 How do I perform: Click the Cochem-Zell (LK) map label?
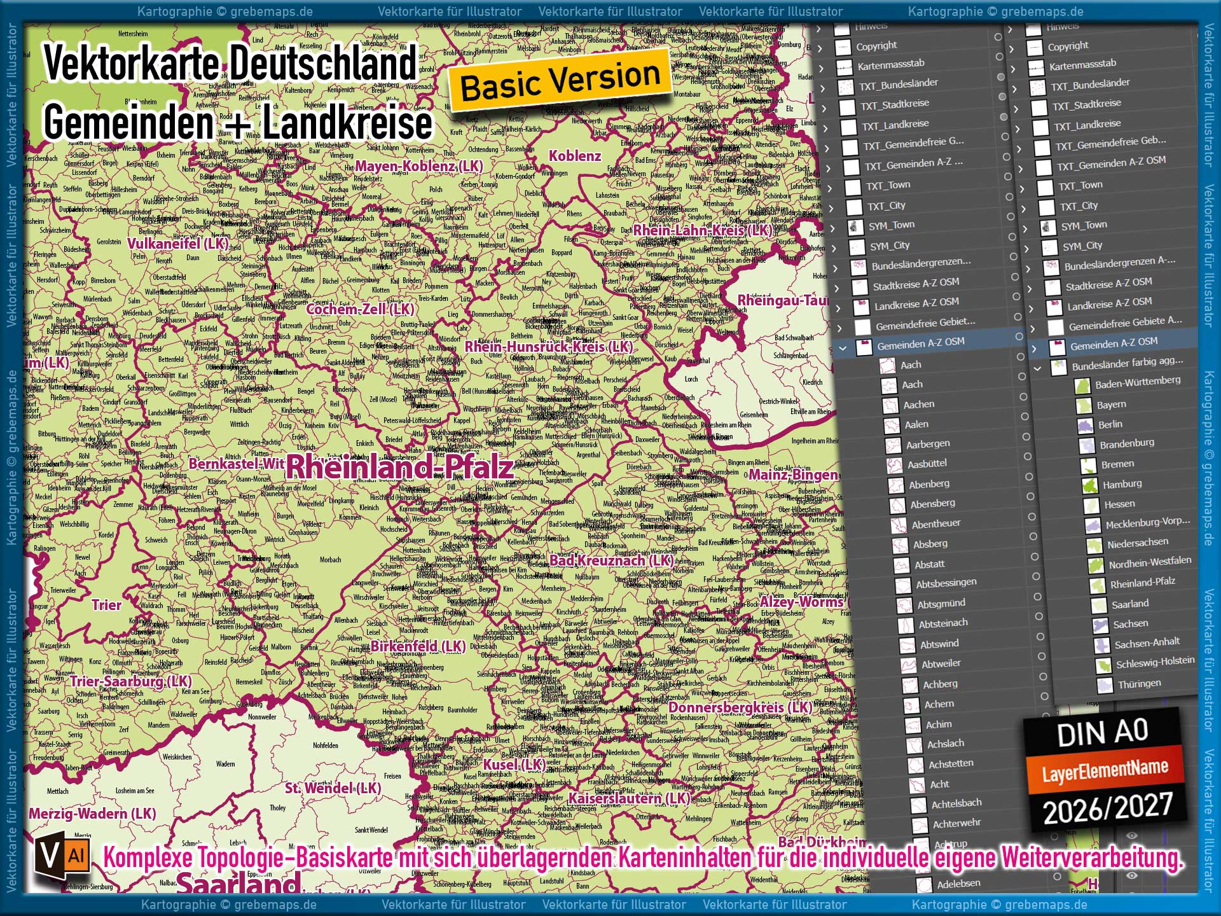coord(360,309)
